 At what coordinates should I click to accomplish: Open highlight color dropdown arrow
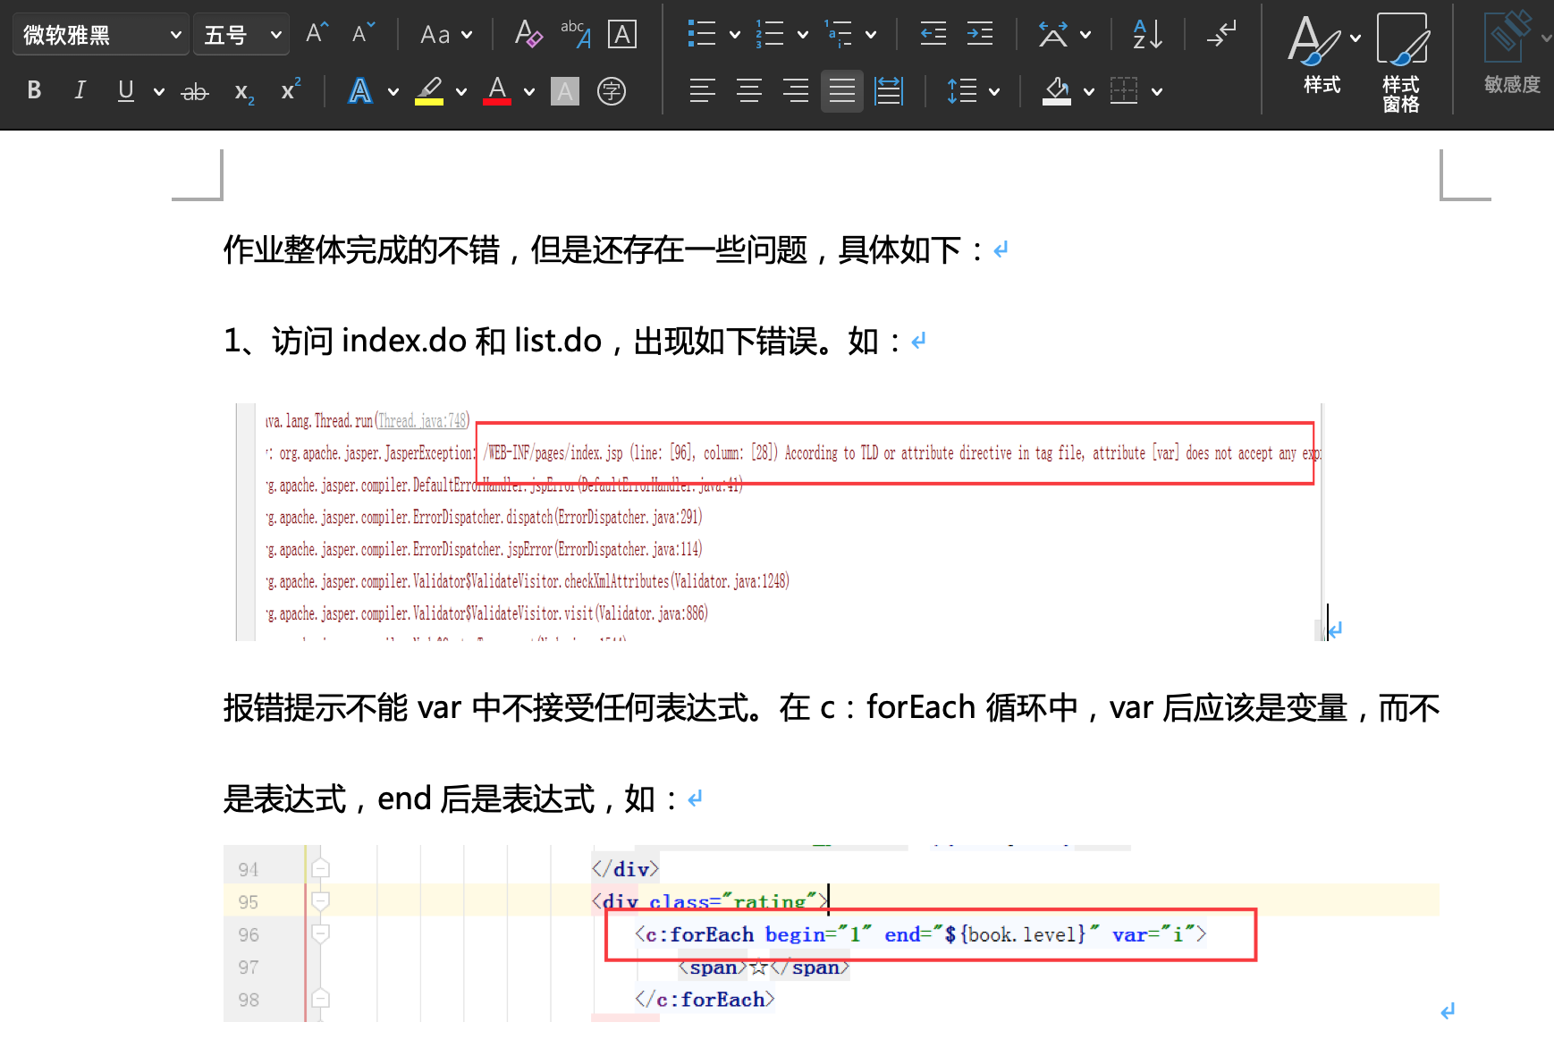pyautogui.click(x=461, y=91)
